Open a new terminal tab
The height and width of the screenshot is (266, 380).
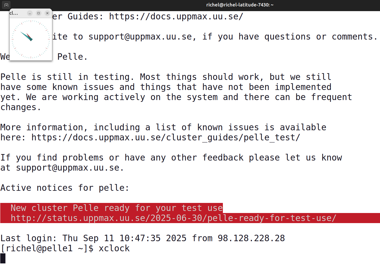tap(6, 5)
